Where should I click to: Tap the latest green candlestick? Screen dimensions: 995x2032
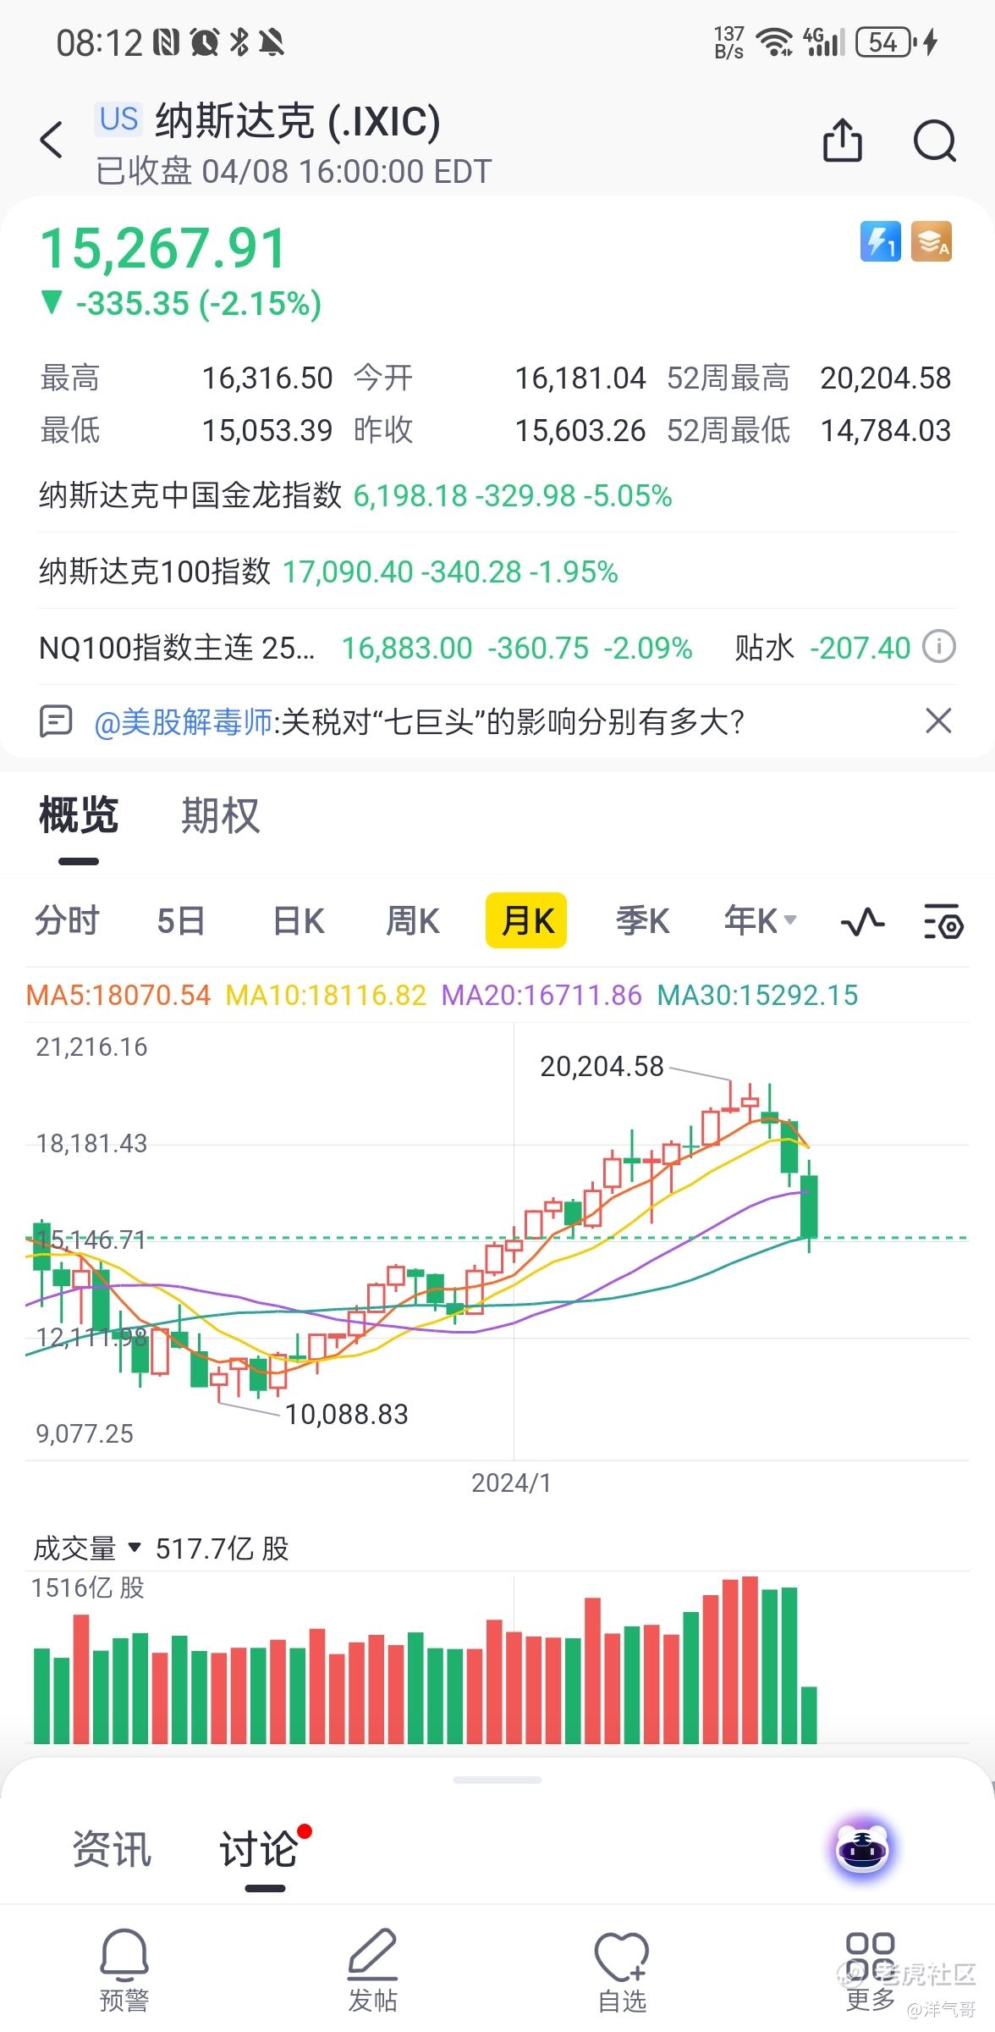[810, 1206]
